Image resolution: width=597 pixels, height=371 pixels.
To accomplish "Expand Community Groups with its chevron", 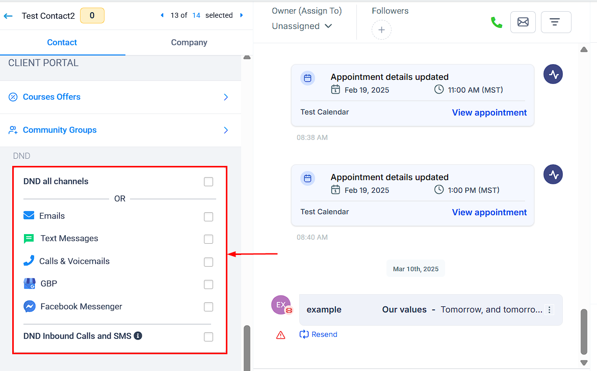I will [226, 130].
